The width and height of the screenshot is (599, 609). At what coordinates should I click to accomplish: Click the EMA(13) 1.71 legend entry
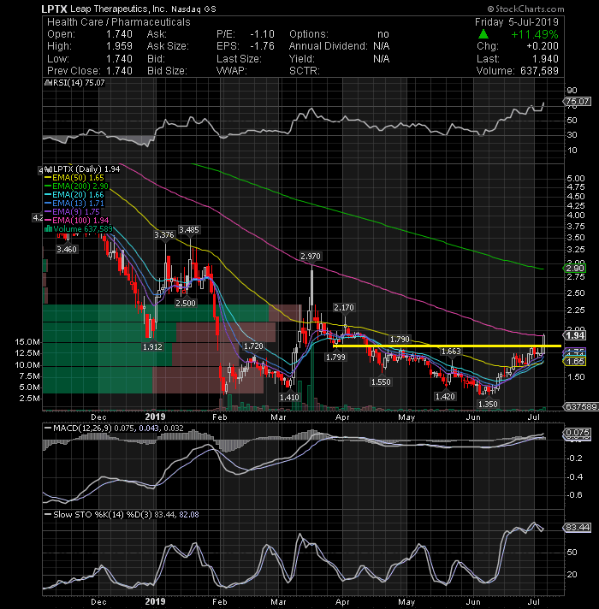(x=79, y=204)
